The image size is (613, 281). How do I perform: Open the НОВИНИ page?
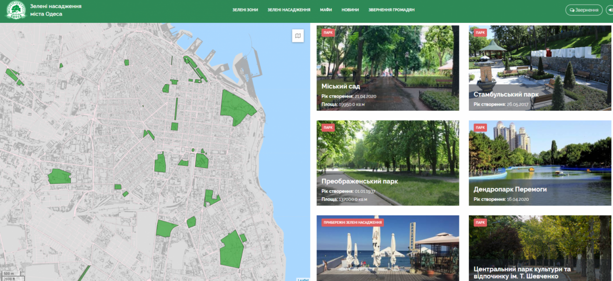click(350, 10)
